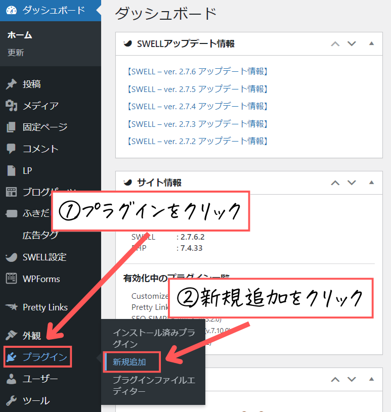The image size is (391, 412).
Task: Click the Pretty Links star icon
Action: (x=11, y=307)
